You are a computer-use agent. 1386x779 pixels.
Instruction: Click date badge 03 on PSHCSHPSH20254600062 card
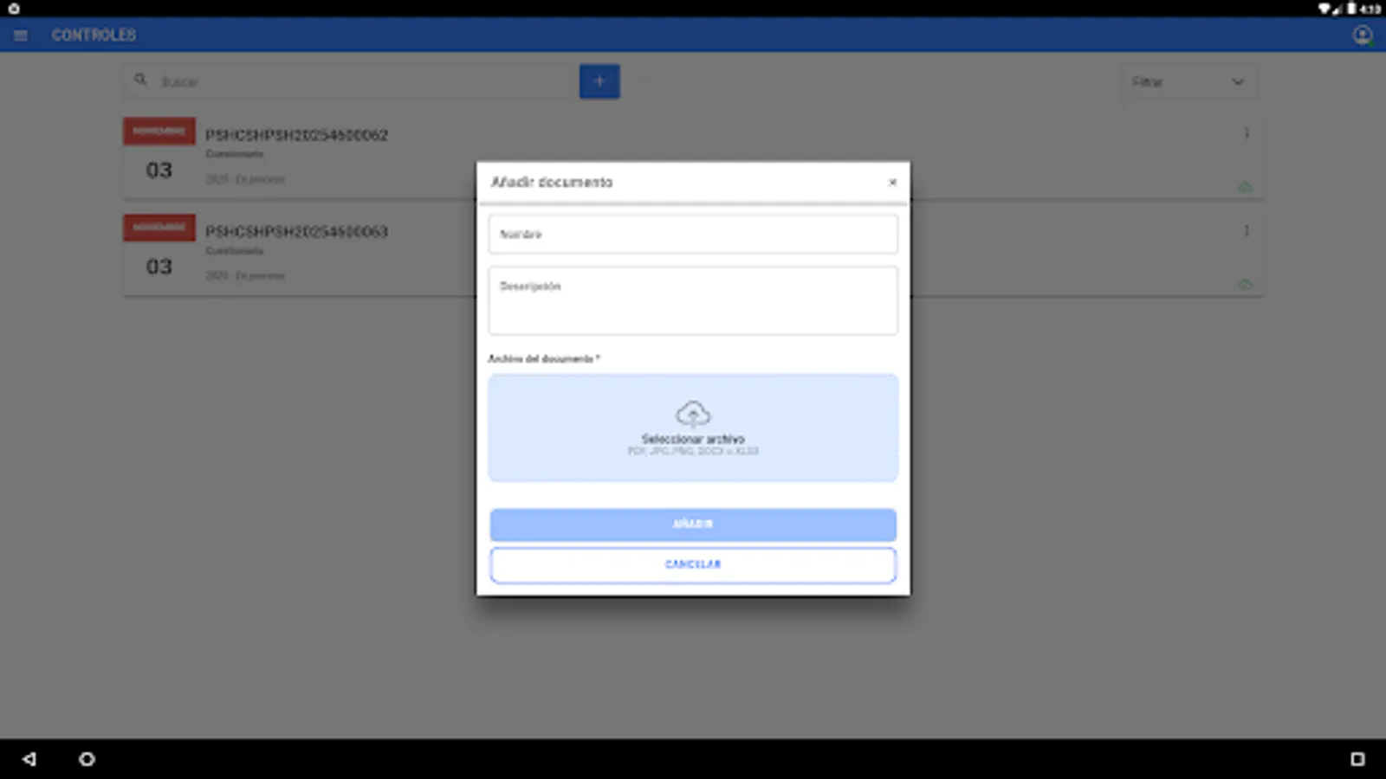click(x=159, y=157)
